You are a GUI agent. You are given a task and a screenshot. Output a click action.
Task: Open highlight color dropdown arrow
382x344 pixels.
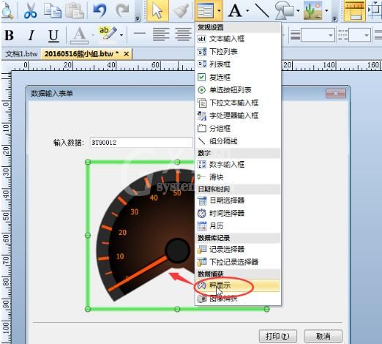click(x=121, y=35)
